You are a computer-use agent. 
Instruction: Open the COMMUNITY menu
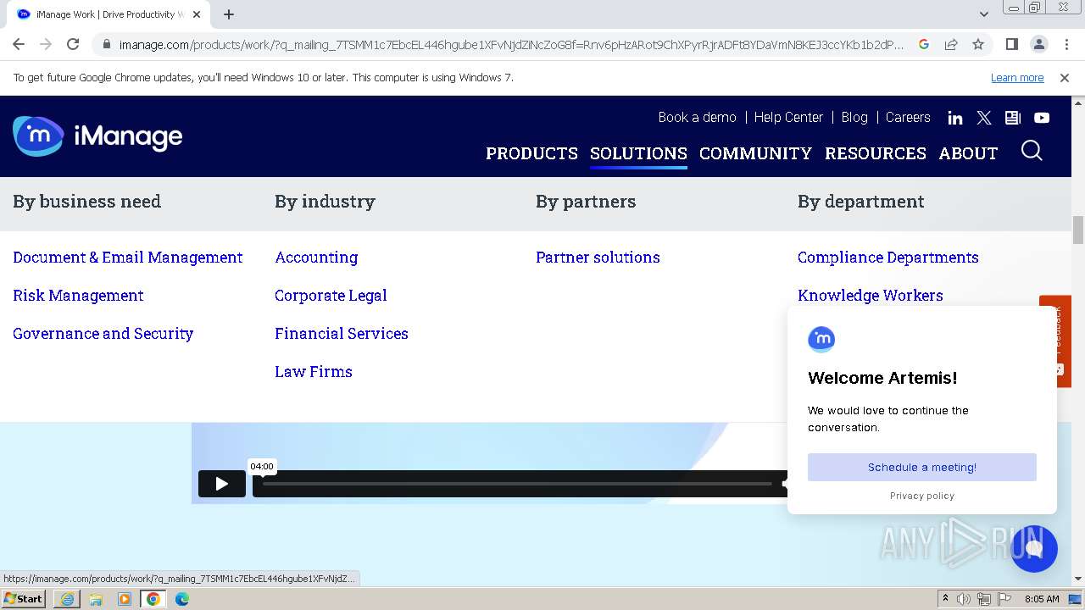tap(755, 153)
